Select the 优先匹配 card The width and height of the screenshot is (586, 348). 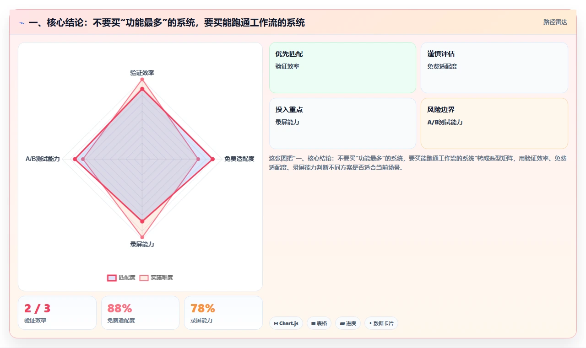tap(342, 68)
